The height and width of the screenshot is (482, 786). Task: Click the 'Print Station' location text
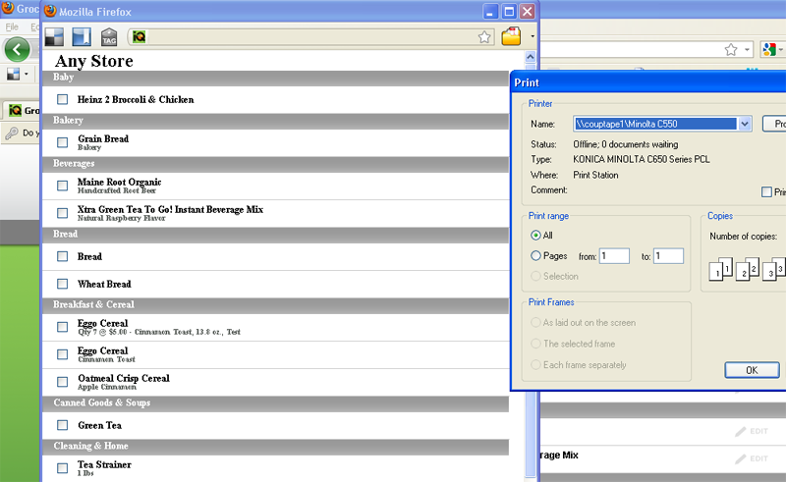pos(595,175)
